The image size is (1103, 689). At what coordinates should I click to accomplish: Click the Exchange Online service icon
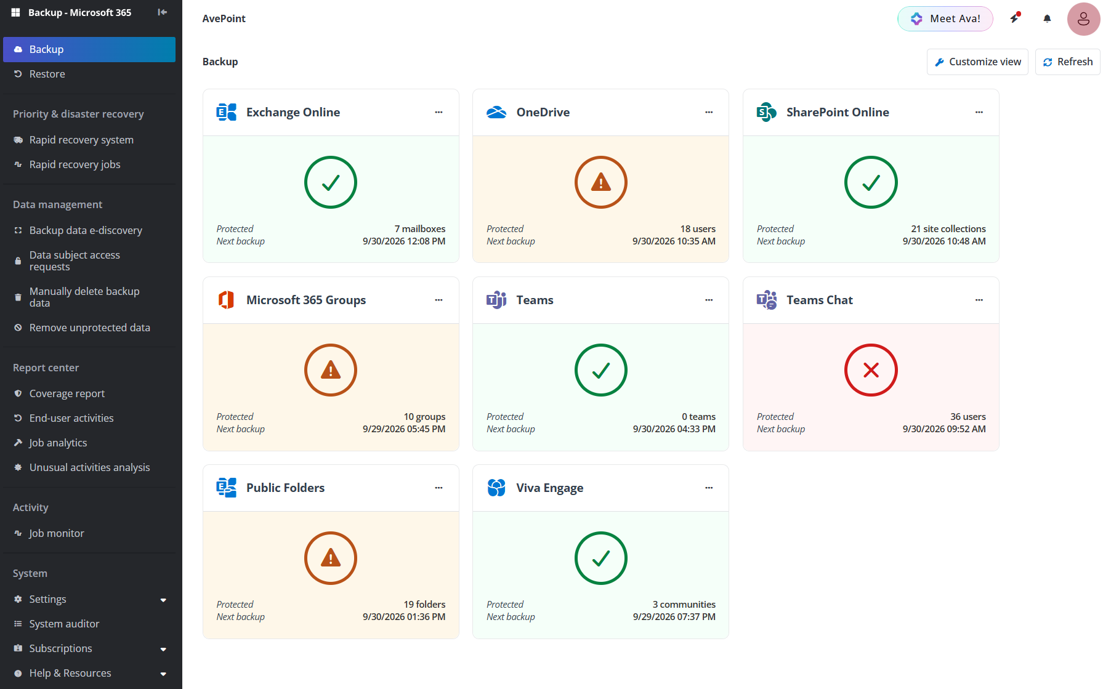click(x=227, y=112)
